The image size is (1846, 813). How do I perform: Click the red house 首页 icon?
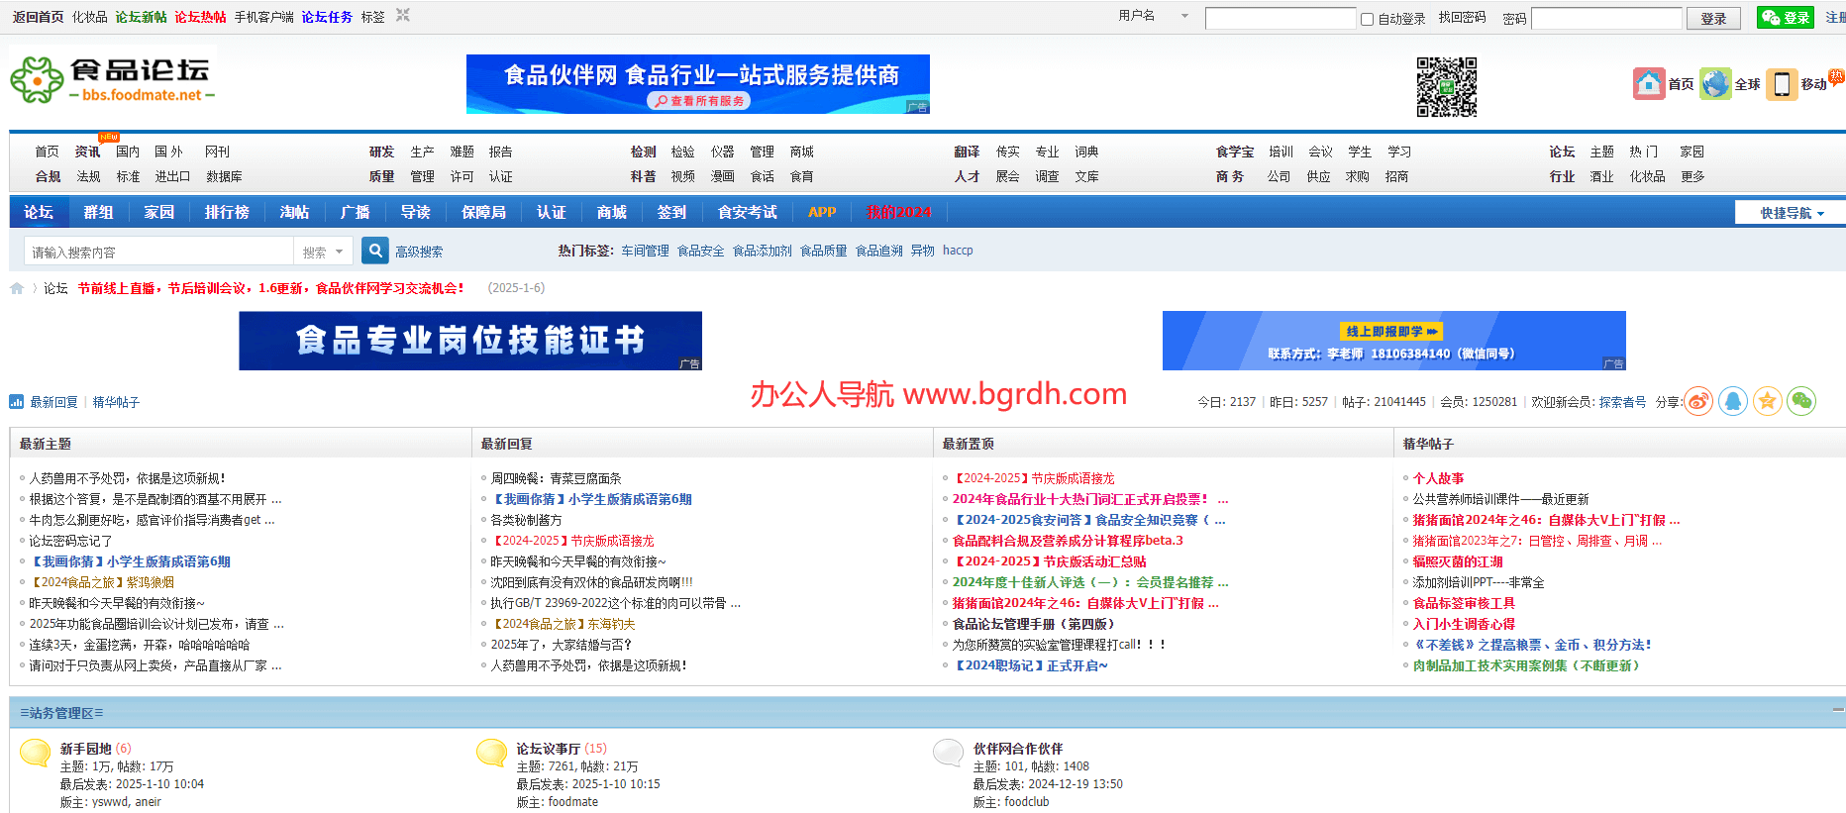[x=1649, y=84]
